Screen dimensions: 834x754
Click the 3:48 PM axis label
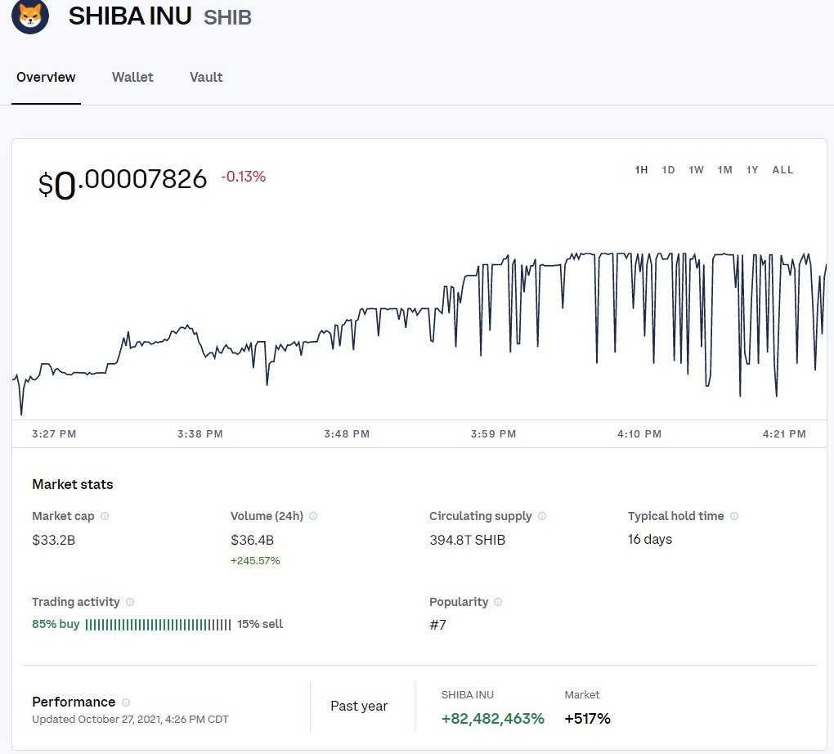click(x=347, y=434)
